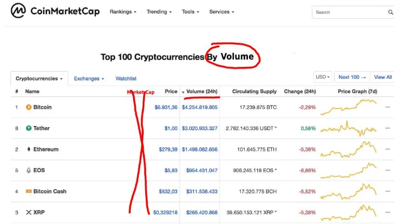This screenshot has height=224, width=401.
Task: Click the Bitcoin coin icon
Action: [29, 107]
